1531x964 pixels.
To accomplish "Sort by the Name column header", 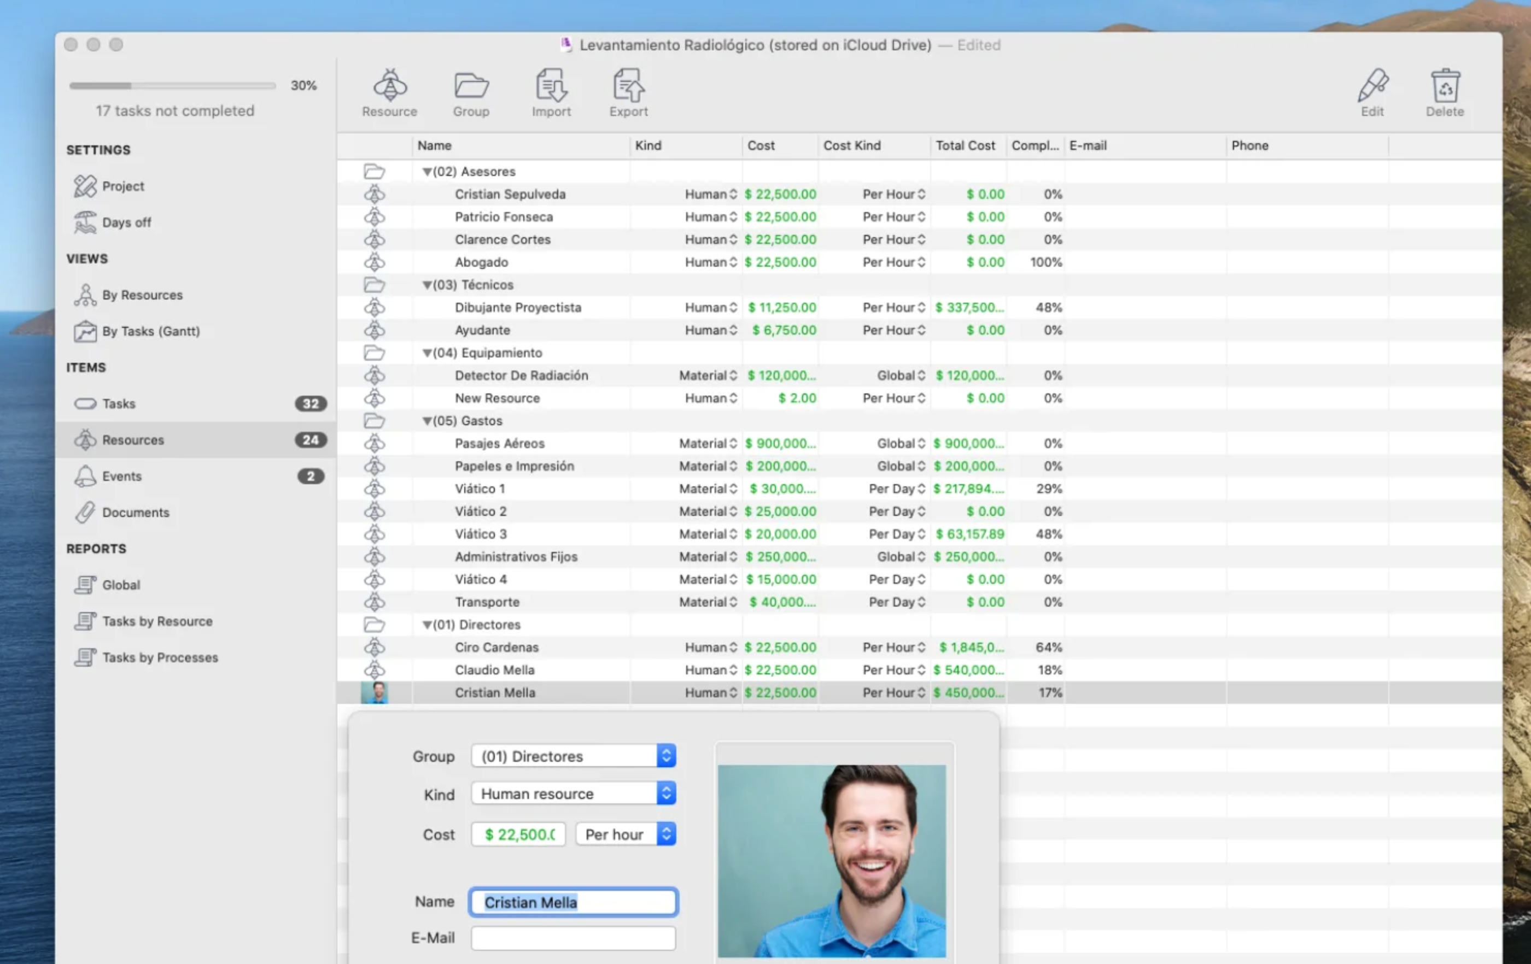I will (521, 145).
